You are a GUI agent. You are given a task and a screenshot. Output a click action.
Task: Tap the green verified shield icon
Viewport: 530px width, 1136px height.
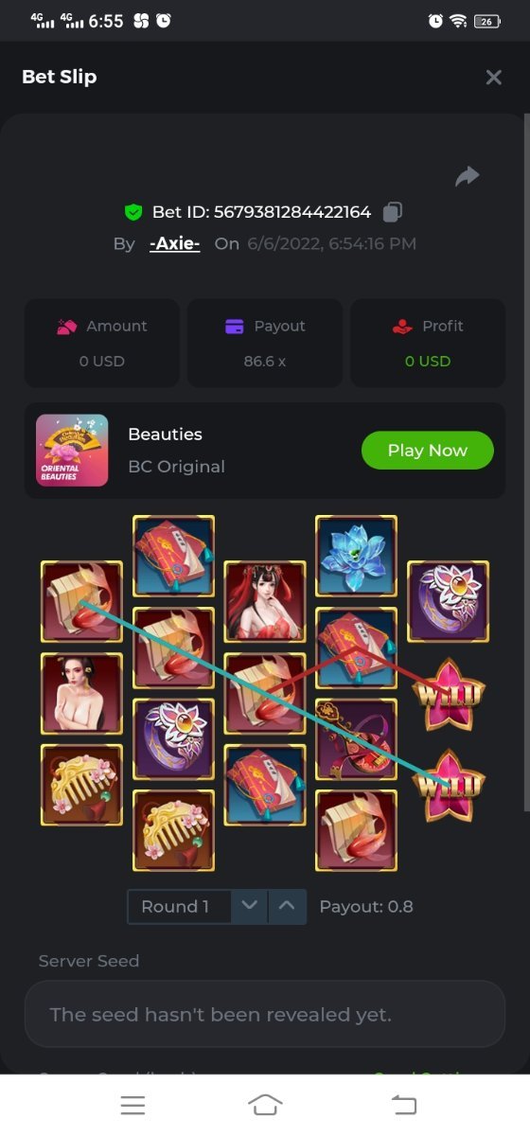(133, 211)
